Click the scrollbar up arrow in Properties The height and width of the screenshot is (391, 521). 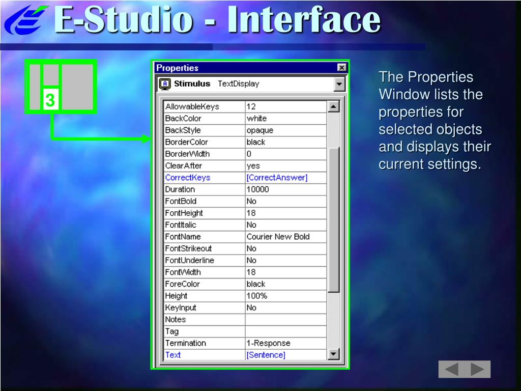point(333,106)
